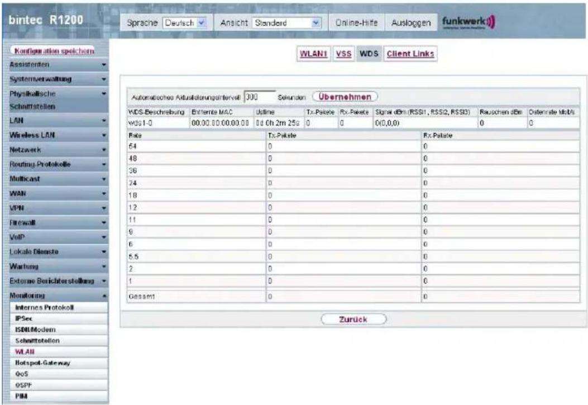
Task: Click Konfiguration speichern
Action: tap(54, 51)
